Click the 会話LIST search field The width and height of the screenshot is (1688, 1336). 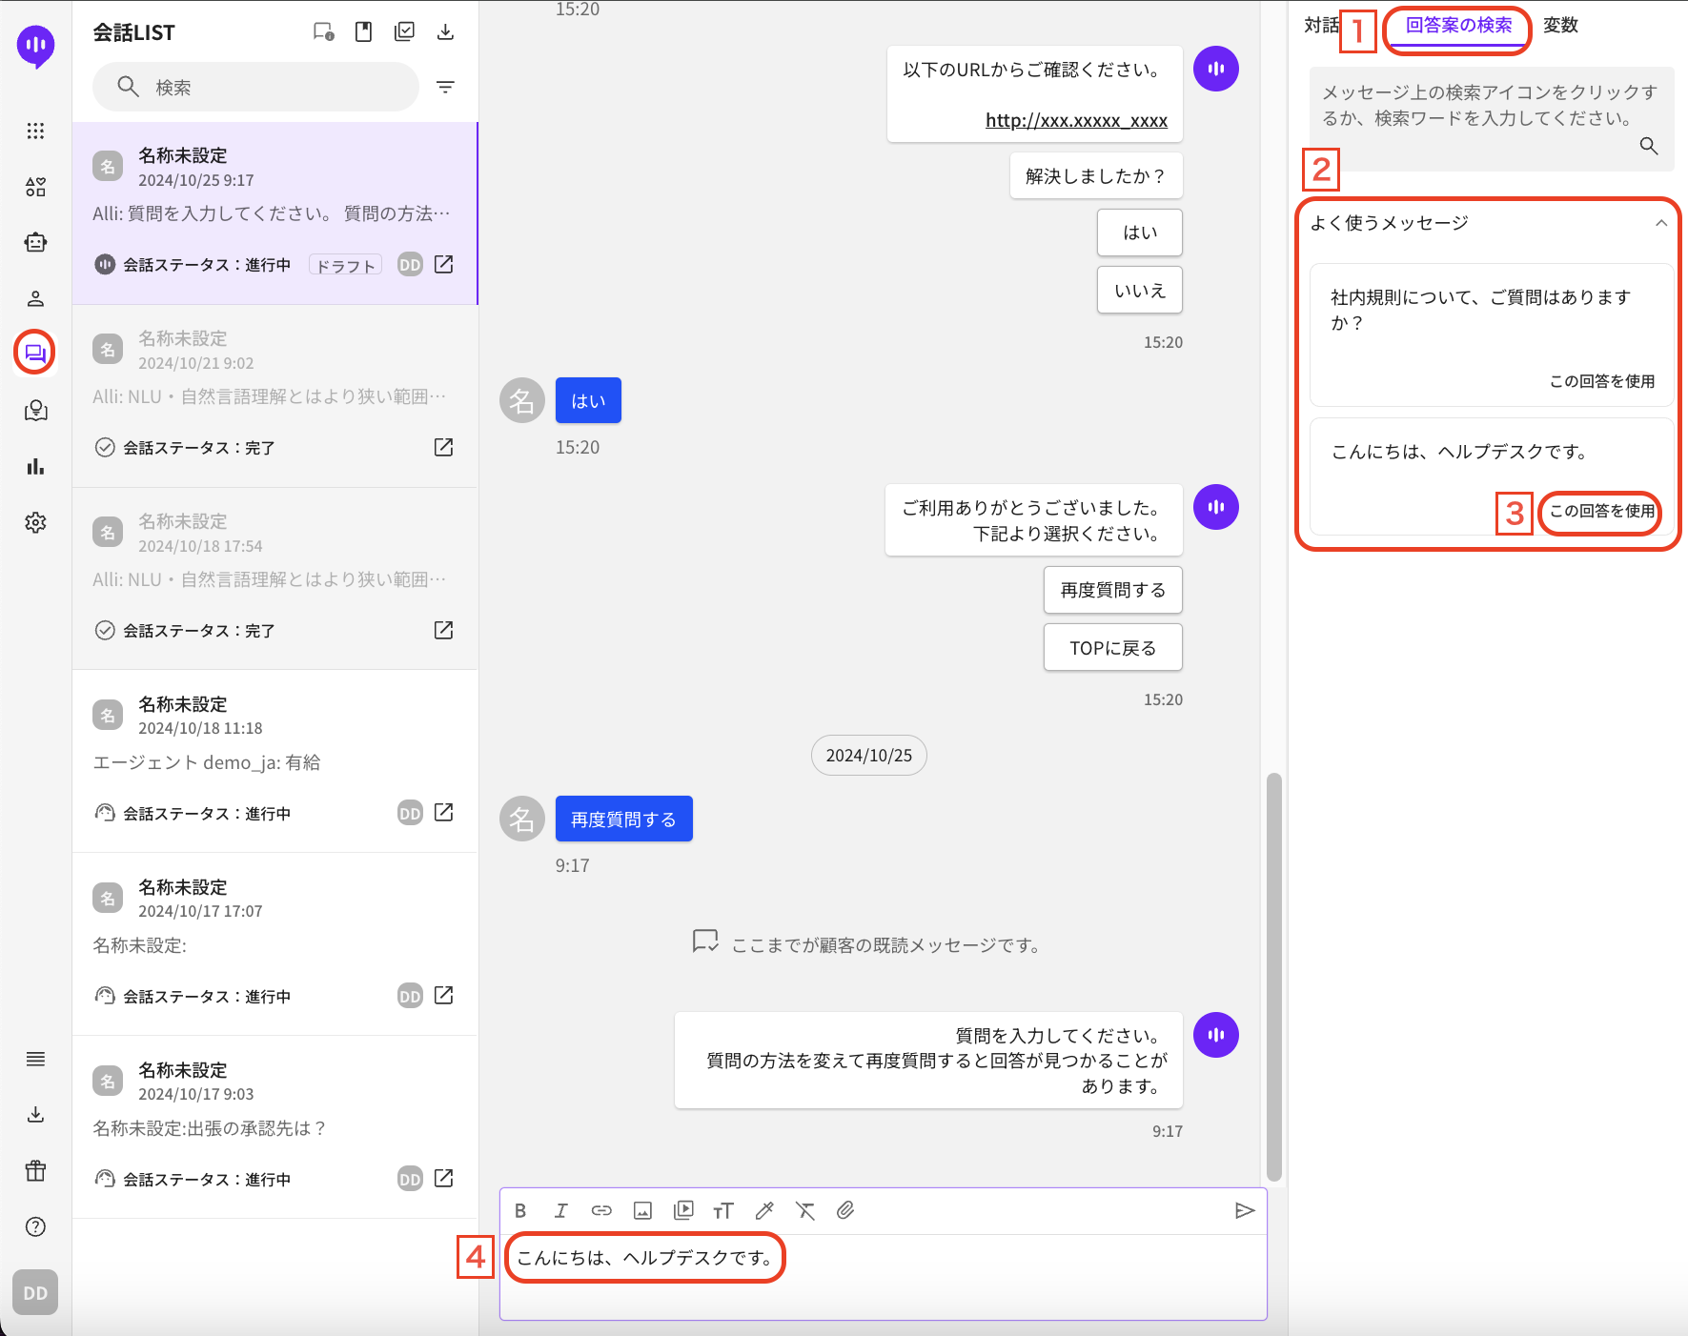click(x=255, y=87)
